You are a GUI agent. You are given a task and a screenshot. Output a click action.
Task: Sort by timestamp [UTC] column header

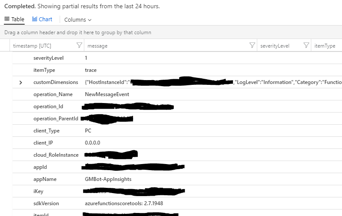coord(32,46)
